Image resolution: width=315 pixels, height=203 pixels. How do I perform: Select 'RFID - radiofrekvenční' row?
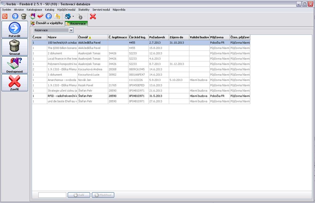141,96
